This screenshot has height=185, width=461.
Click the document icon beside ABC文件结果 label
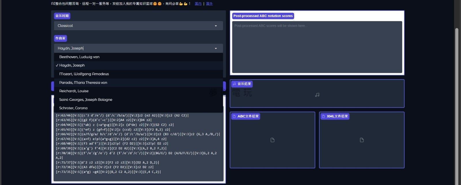234,116
